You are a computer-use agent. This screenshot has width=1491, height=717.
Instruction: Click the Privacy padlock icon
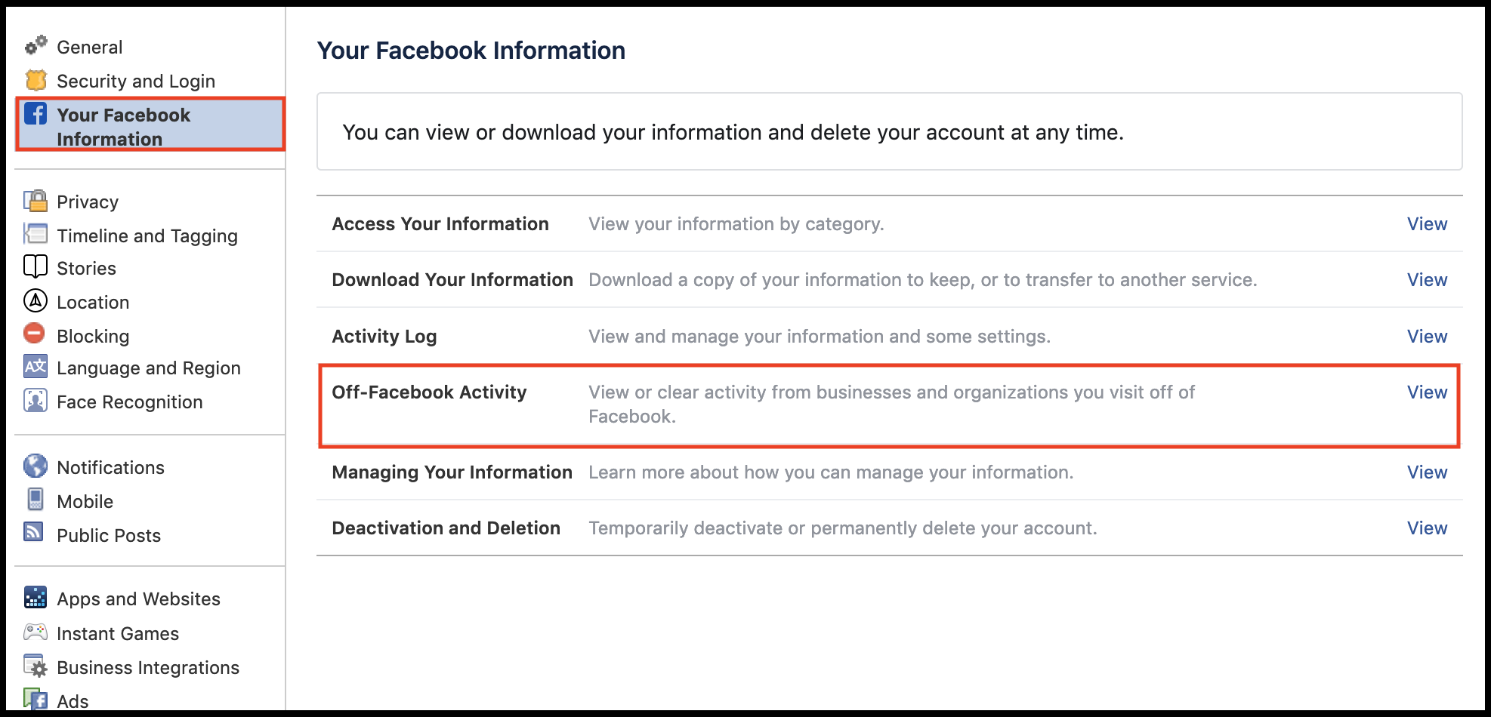[35, 201]
